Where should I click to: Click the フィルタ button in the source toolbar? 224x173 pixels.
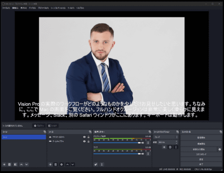coord(52,126)
